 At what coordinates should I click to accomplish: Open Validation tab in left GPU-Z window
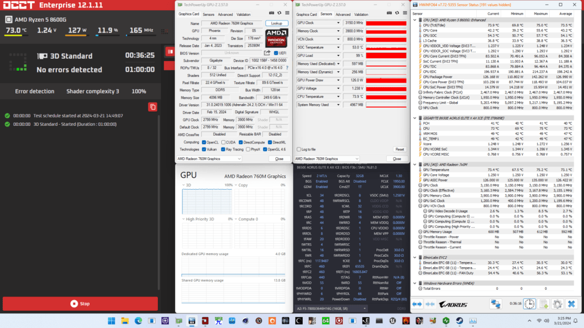coord(244,14)
